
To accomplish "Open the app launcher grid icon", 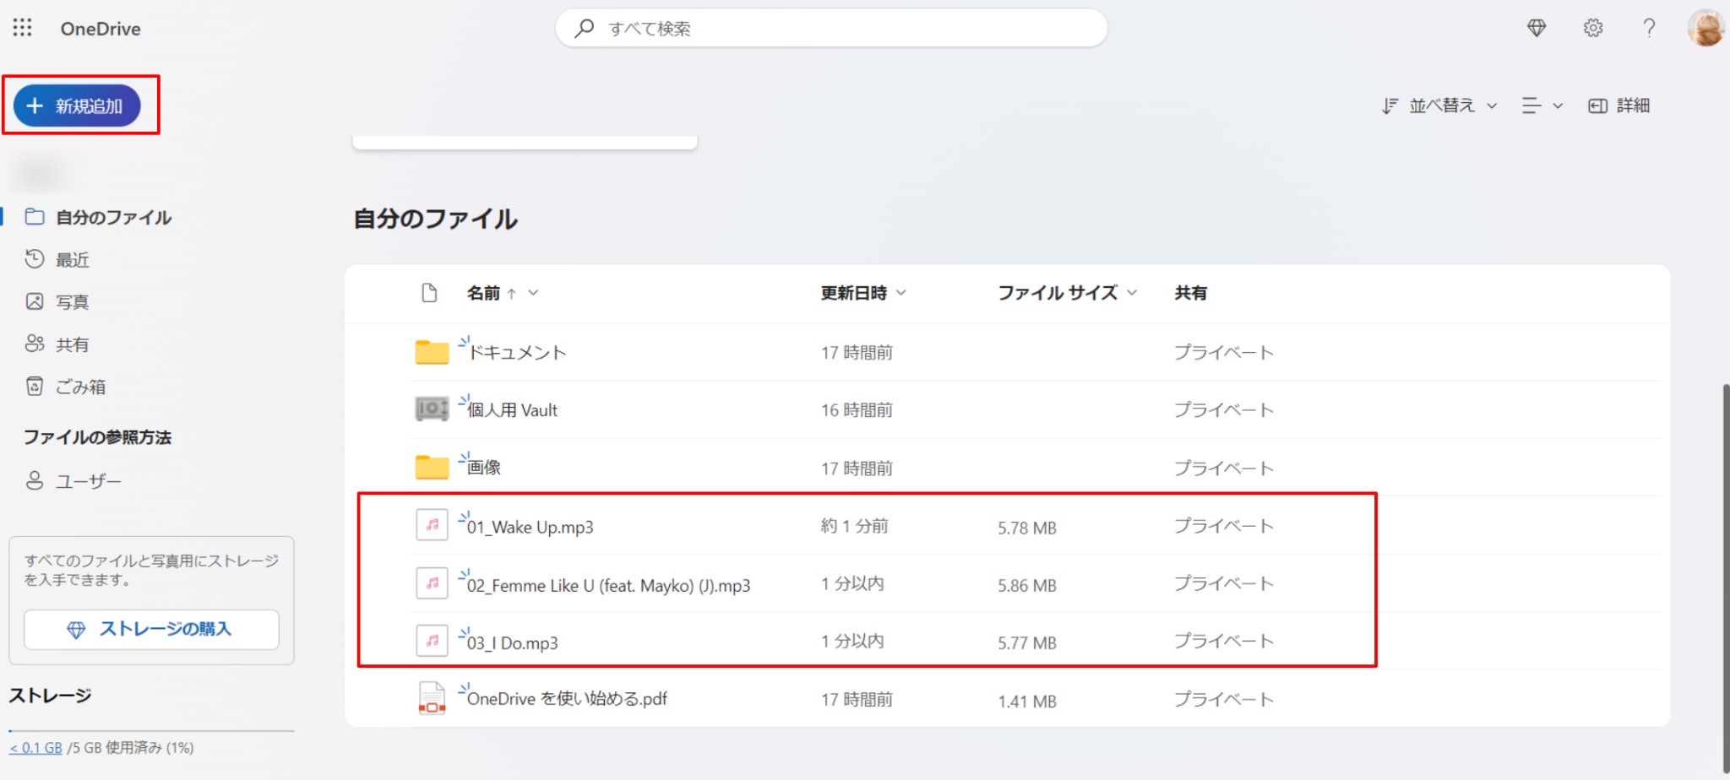I will 23,28.
